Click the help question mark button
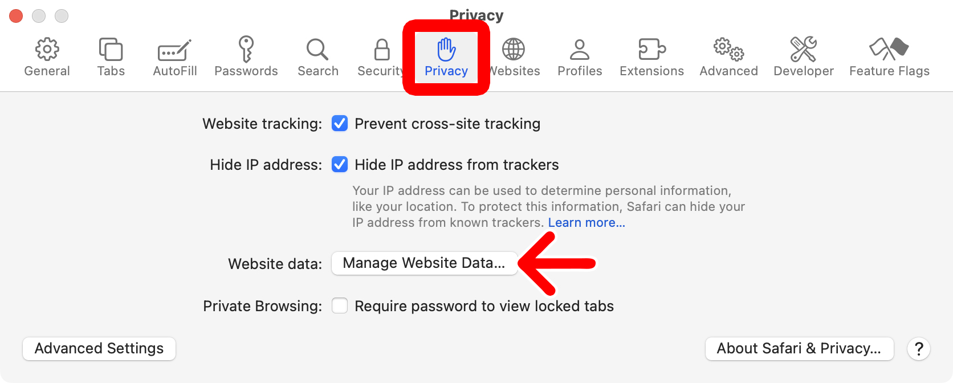 [919, 348]
